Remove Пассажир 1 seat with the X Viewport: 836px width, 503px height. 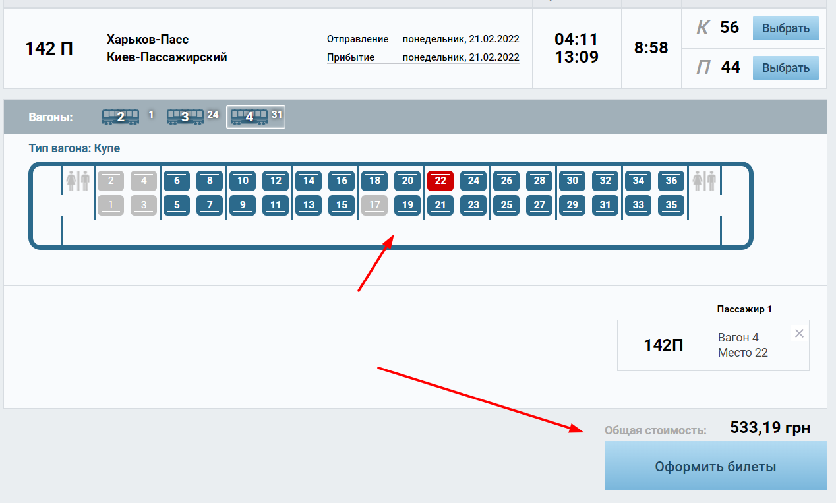pos(799,333)
